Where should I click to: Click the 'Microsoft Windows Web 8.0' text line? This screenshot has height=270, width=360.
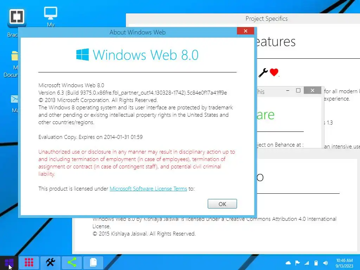pyautogui.click(x=71, y=85)
